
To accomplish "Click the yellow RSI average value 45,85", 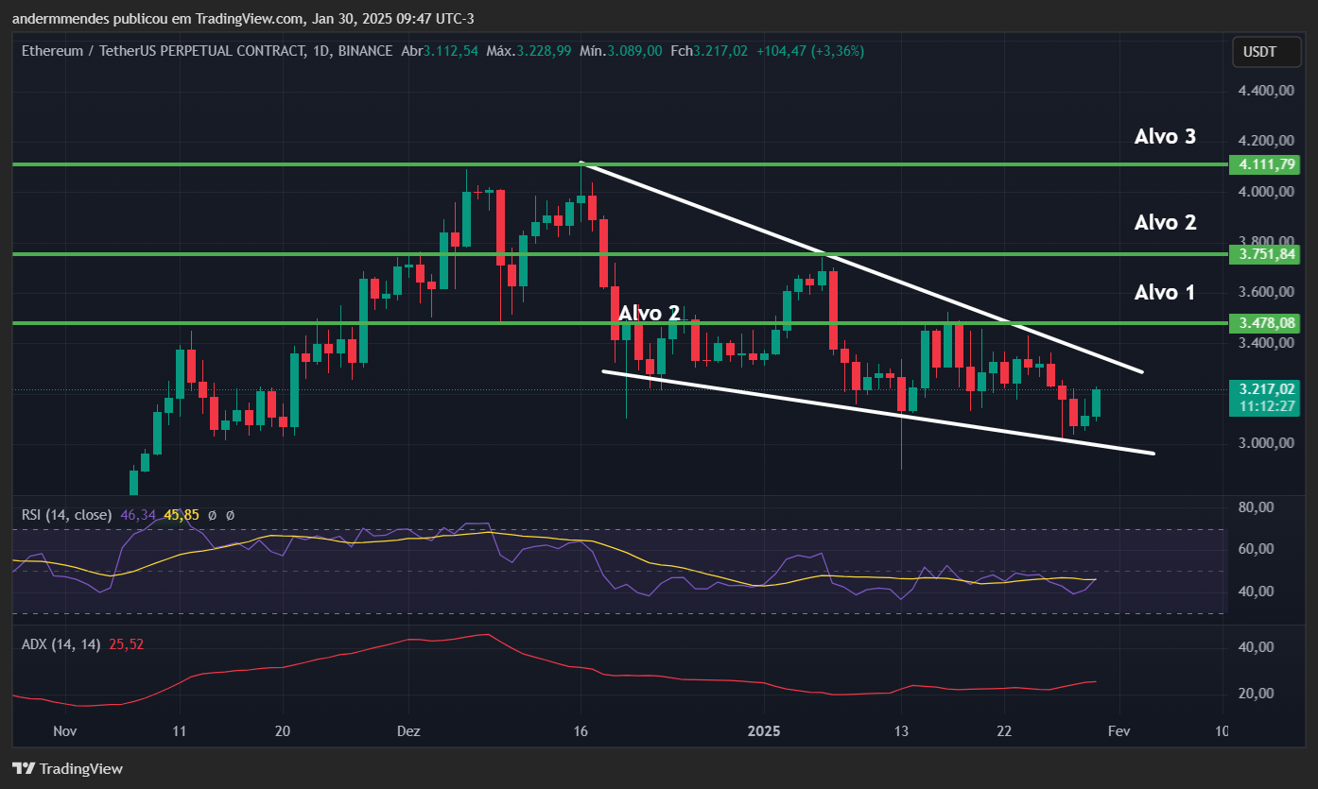I will click(182, 515).
